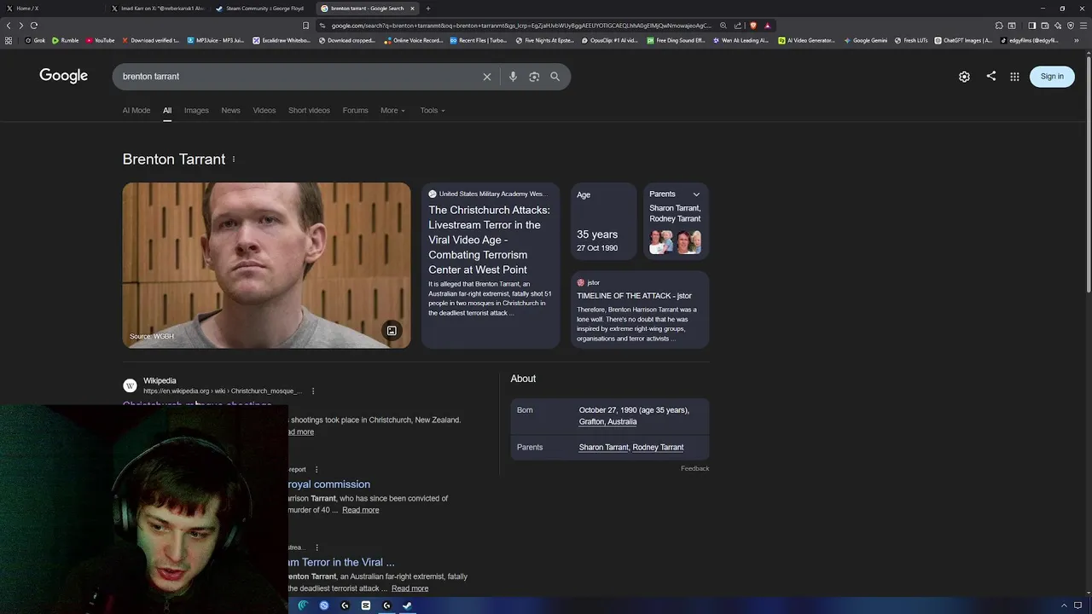
Task: Open the browser extensions puzzle icon
Action: 999,26
